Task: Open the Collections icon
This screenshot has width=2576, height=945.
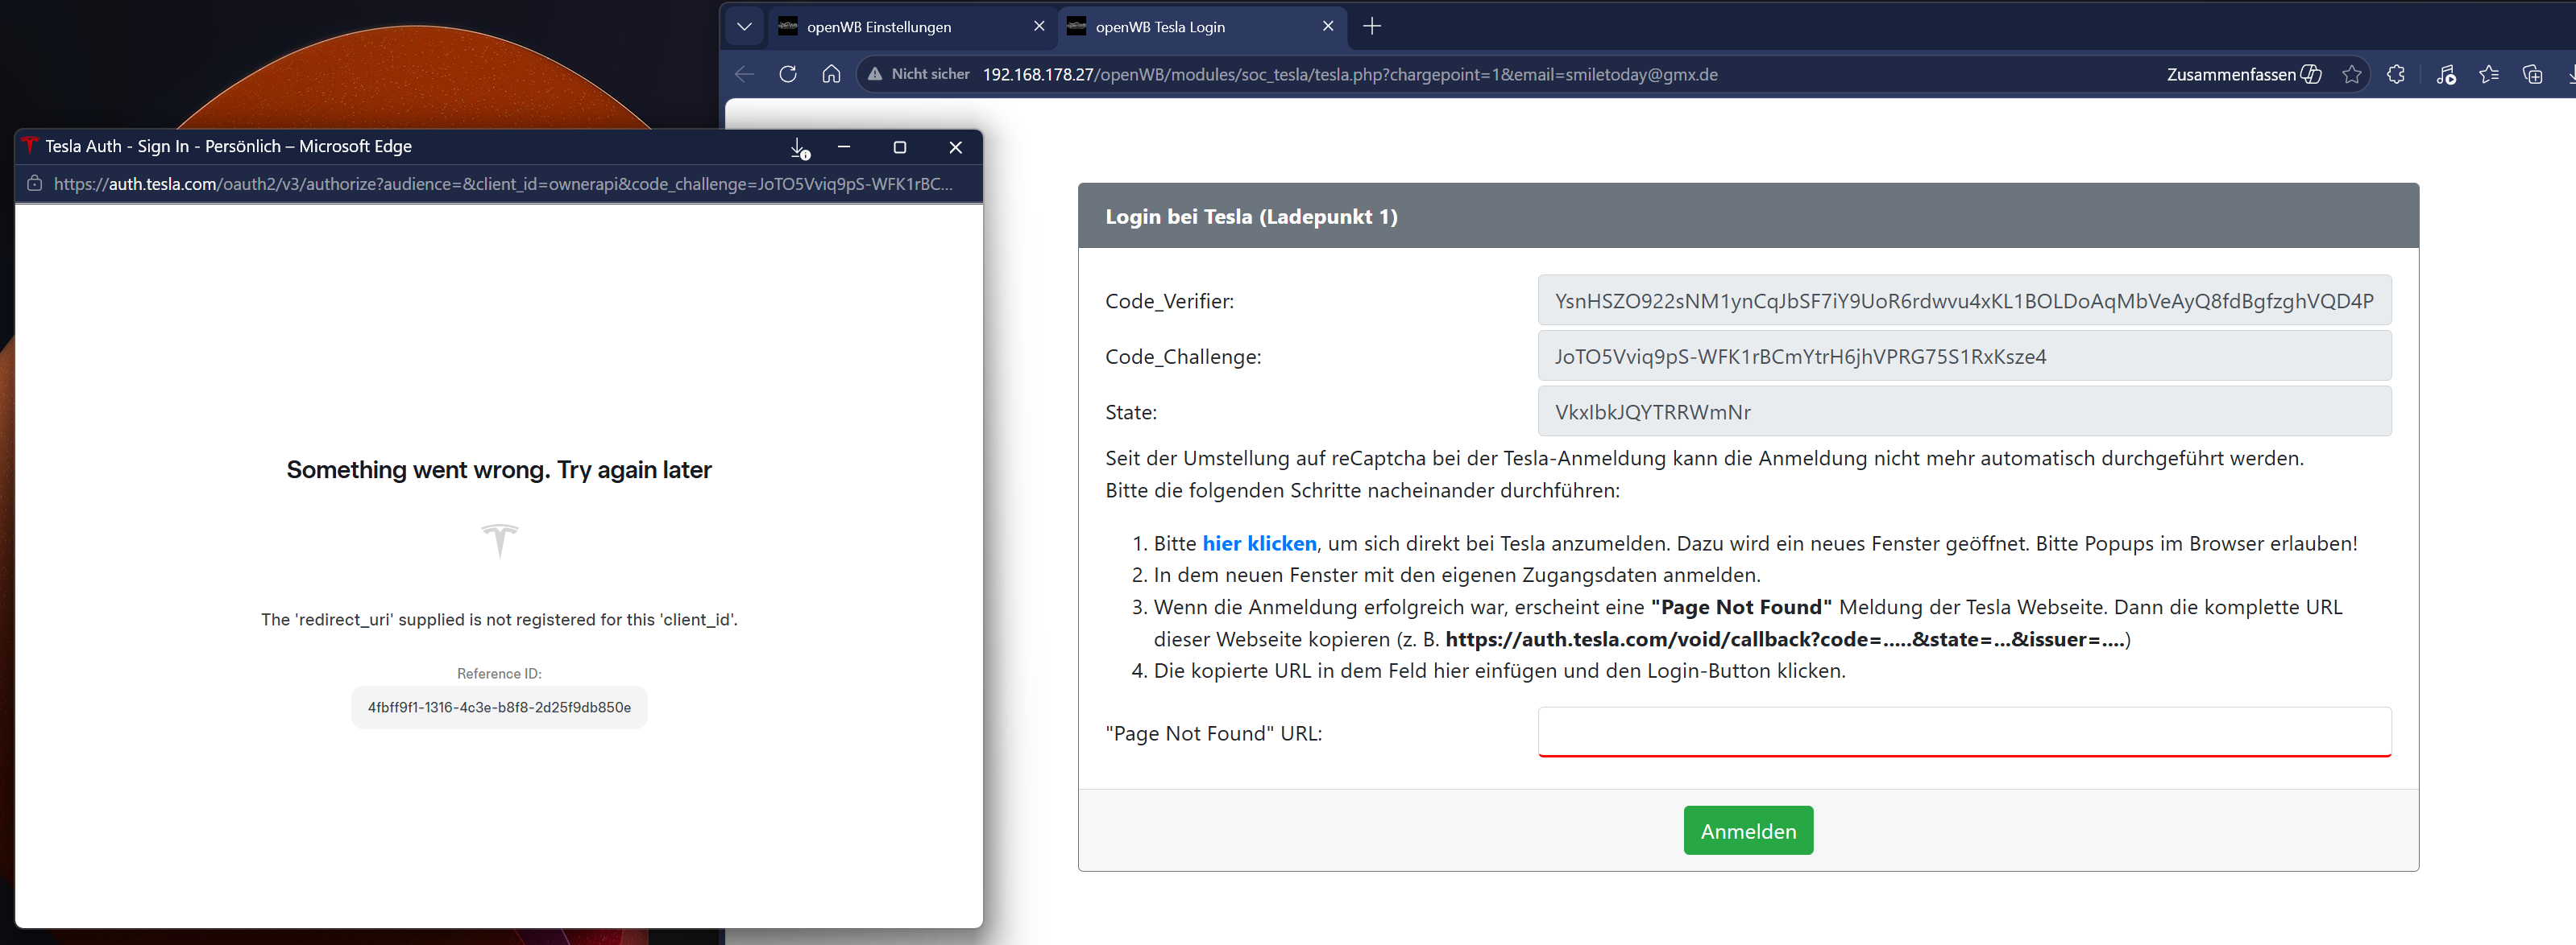Action: pos(2532,74)
